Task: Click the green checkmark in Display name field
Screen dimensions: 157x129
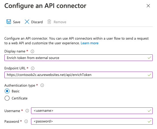Action: pos(149,58)
